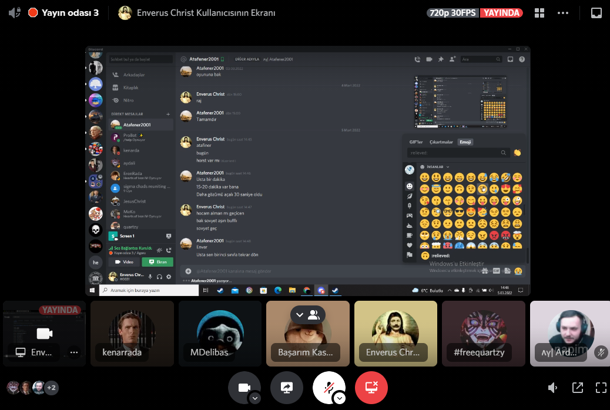
Task: In streamed screen, click add friends to DM icon
Action: tap(452, 59)
